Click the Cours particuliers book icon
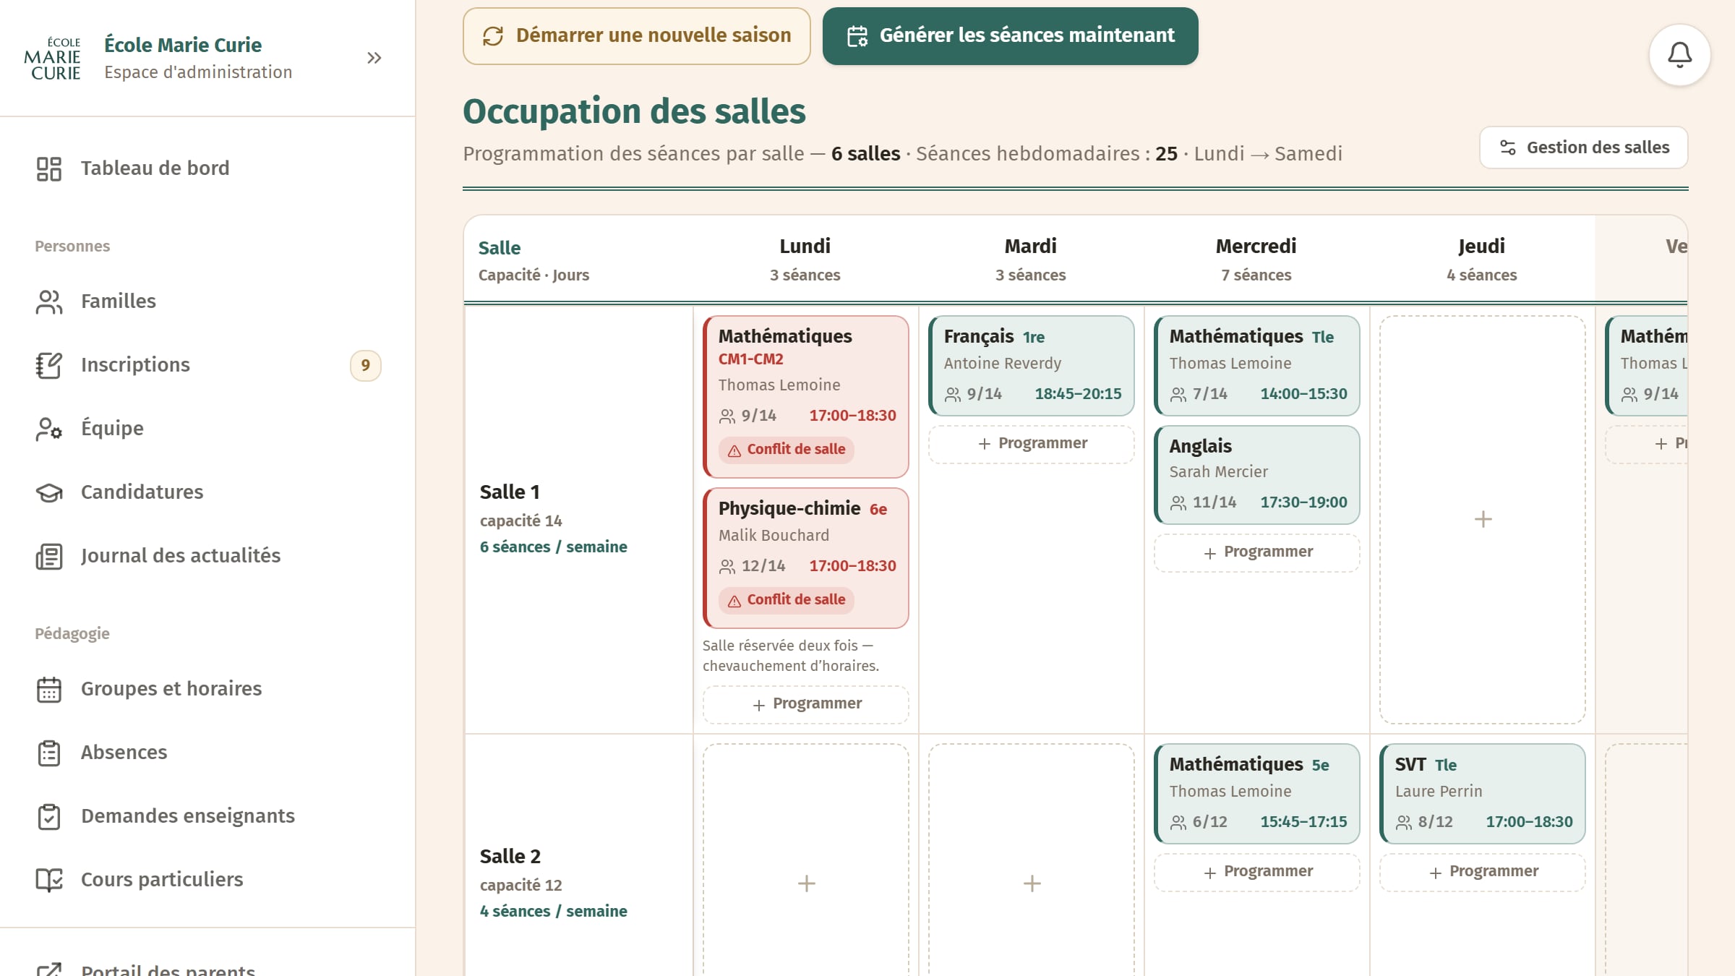Viewport: 1735px width, 976px height. point(49,880)
